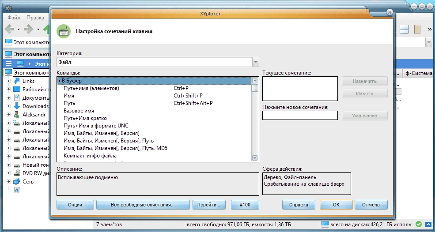Open the Файл menu

(x=14, y=18)
